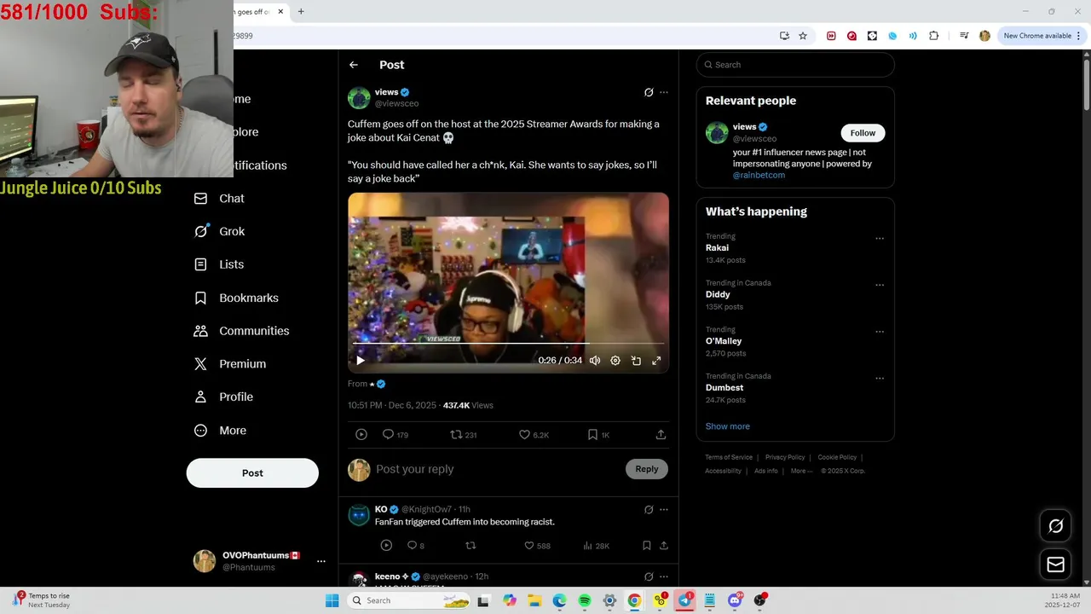
Task: Open Lists in the sidebar
Action: coord(219,264)
